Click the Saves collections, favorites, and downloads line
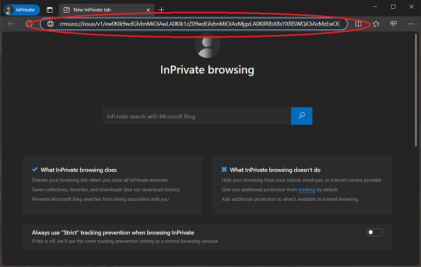Screen dimensions: 421x267 coord(106,190)
